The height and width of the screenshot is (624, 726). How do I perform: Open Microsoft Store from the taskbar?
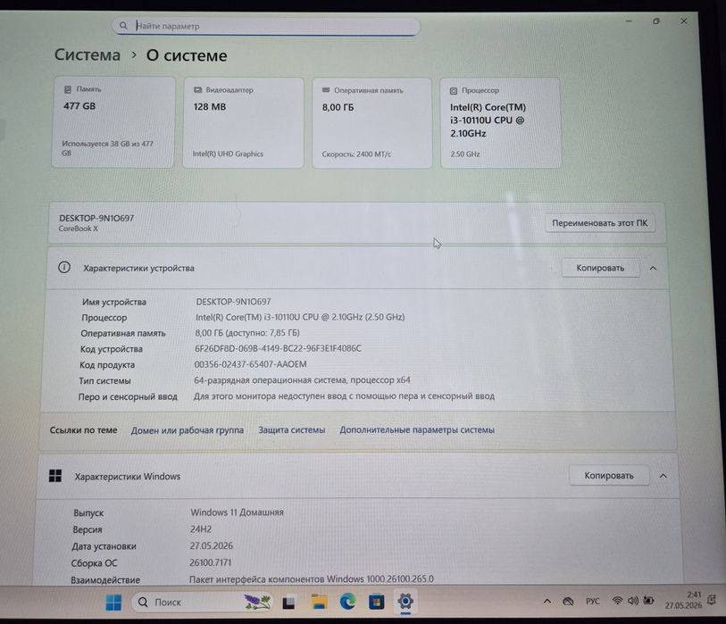(x=377, y=602)
